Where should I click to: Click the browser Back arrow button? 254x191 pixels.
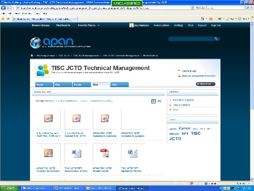pyautogui.click(x=4, y=8)
